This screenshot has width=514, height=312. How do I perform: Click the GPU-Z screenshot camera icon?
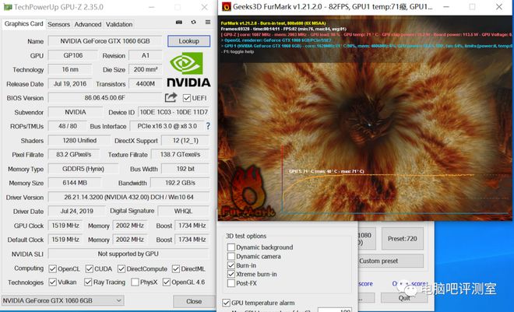click(x=178, y=23)
